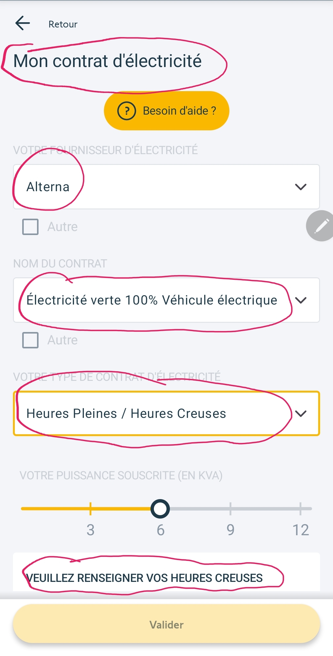
Task: Click the question mark help icon
Action: point(126,111)
